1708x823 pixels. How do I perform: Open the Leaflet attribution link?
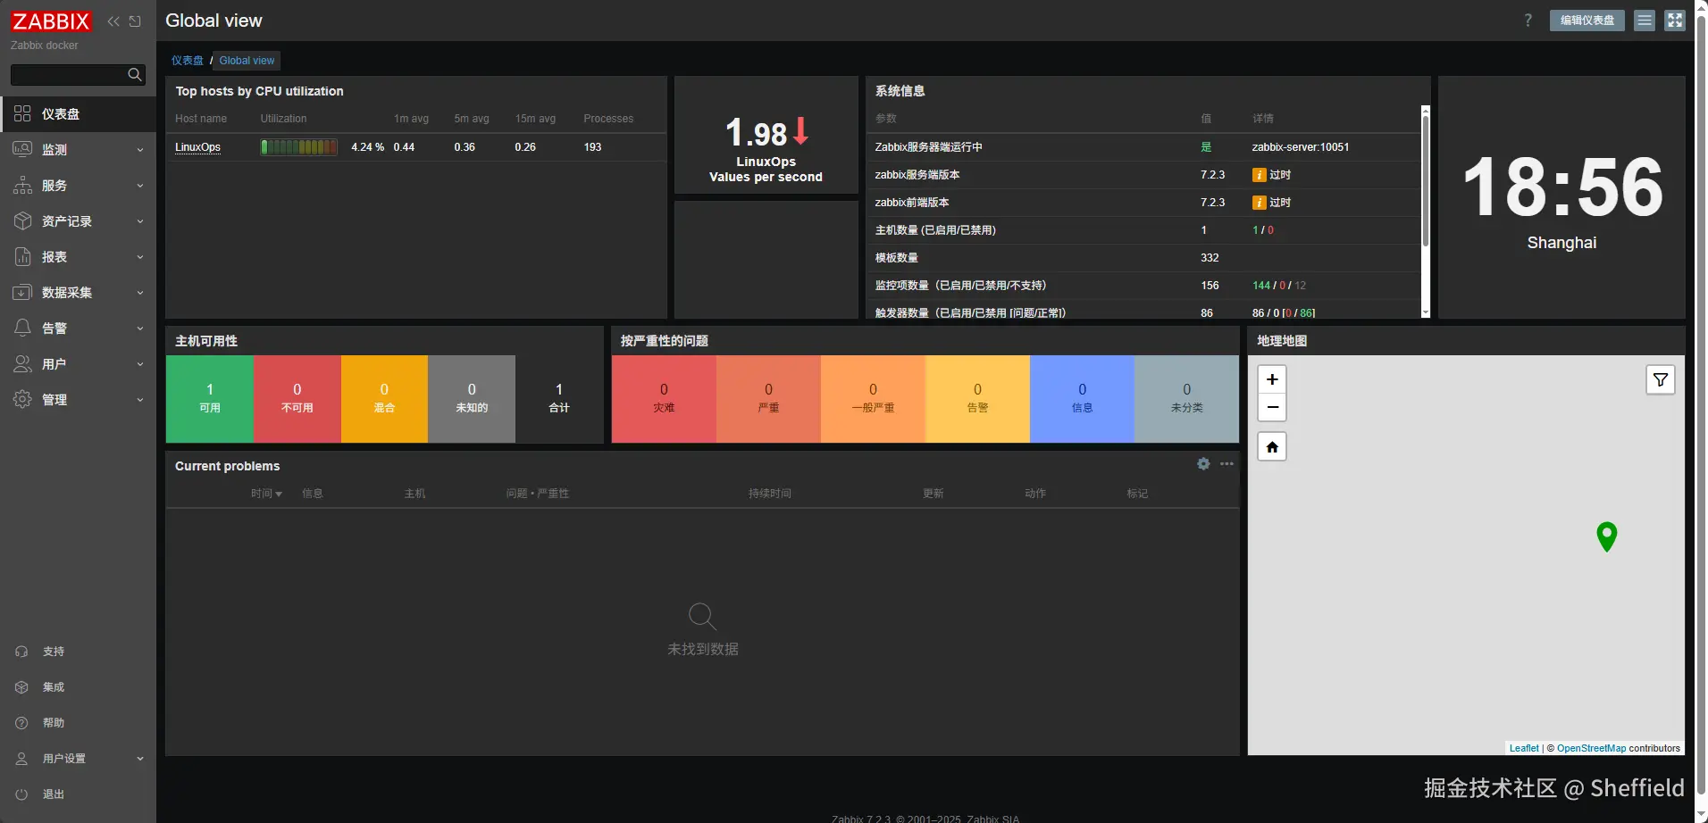(x=1524, y=748)
